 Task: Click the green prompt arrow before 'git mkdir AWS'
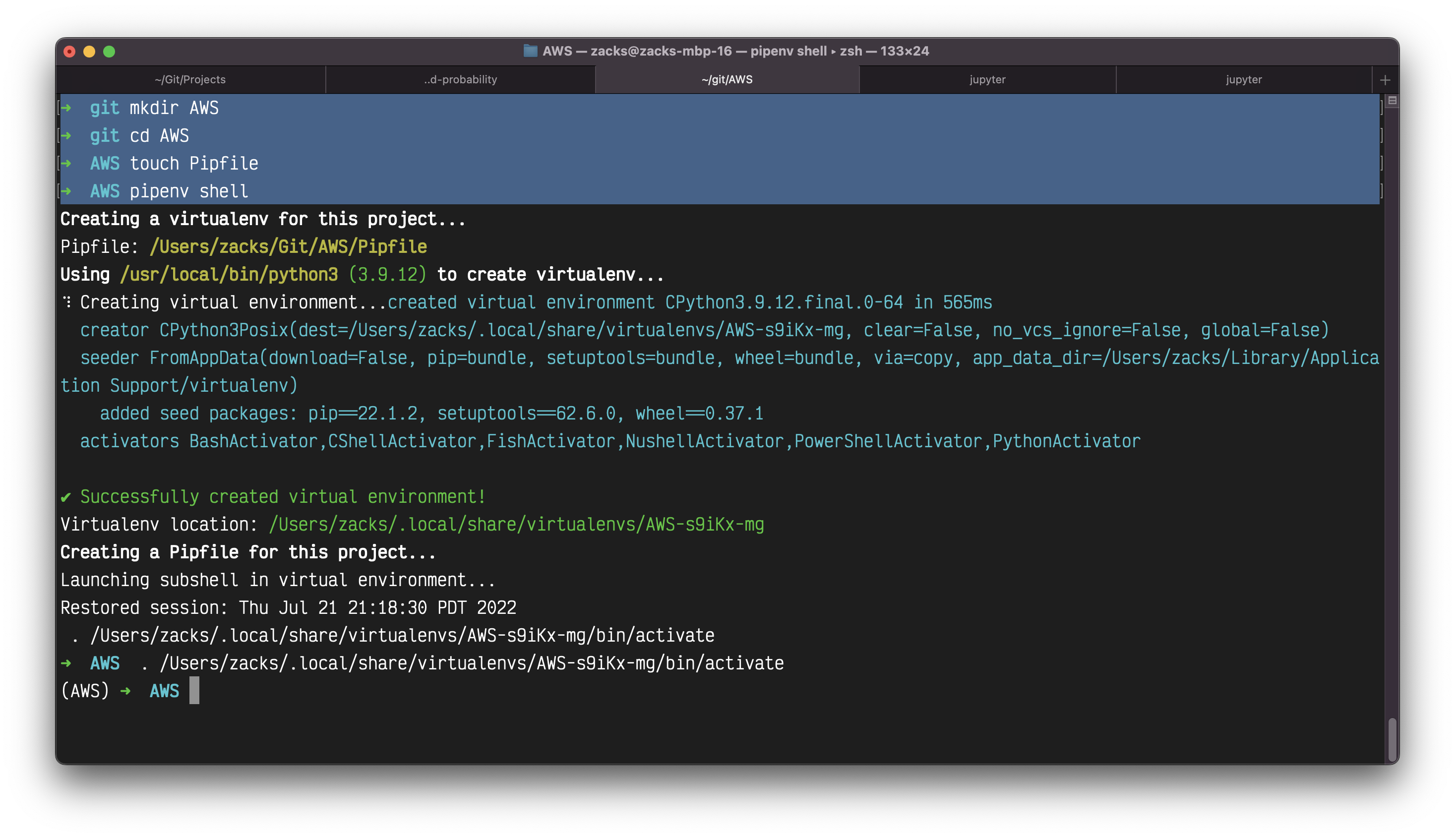(x=66, y=108)
